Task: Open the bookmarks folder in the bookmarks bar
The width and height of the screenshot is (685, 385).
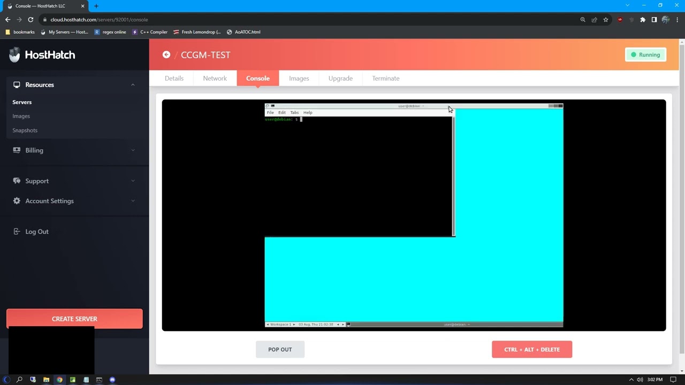Action: (x=20, y=32)
